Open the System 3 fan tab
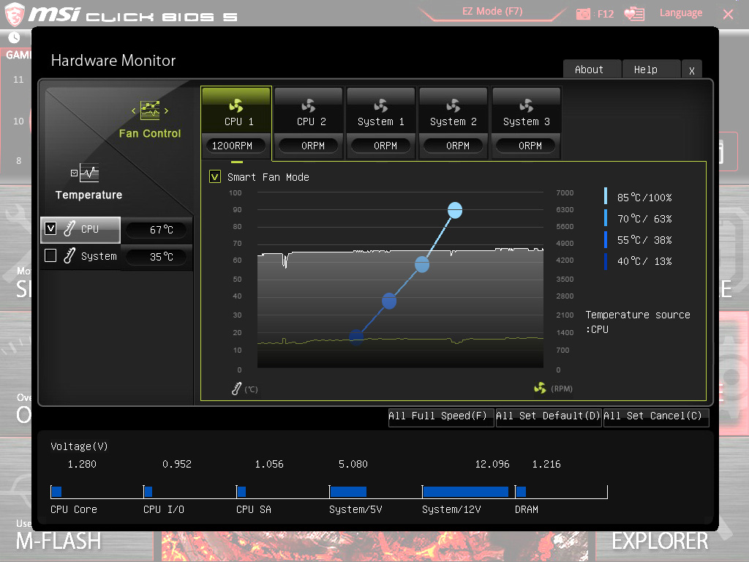Viewport: 749px width, 562px height. click(x=526, y=123)
